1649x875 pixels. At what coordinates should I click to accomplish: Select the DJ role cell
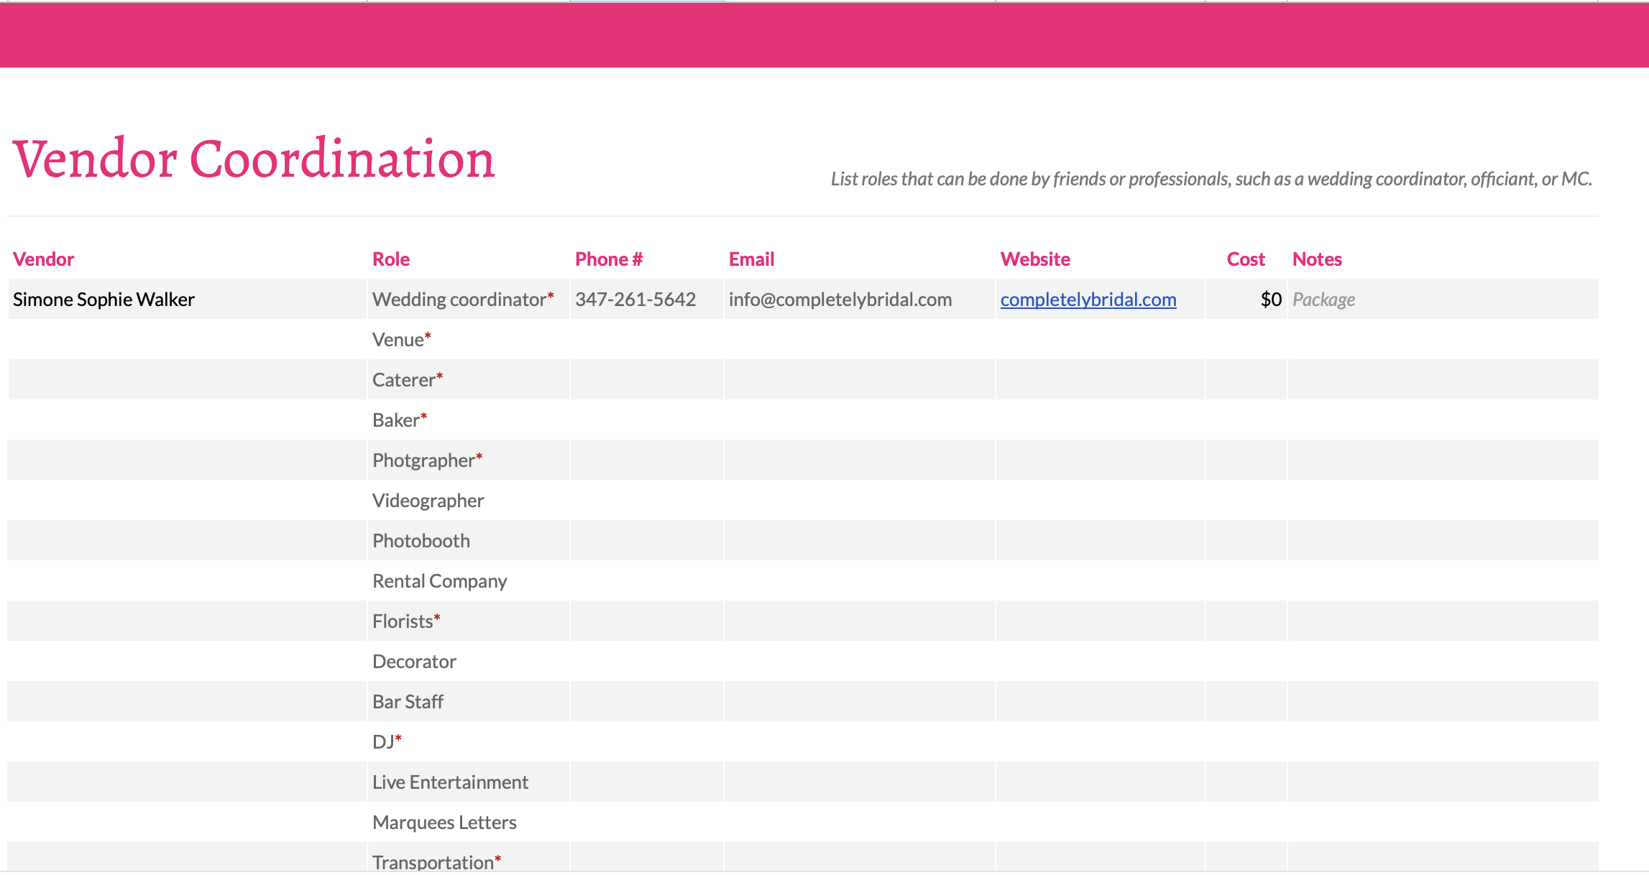pyautogui.click(x=387, y=742)
